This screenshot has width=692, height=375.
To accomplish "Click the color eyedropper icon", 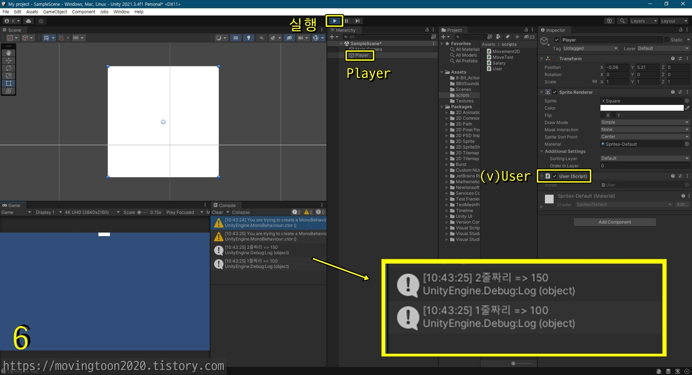I will 687,108.
